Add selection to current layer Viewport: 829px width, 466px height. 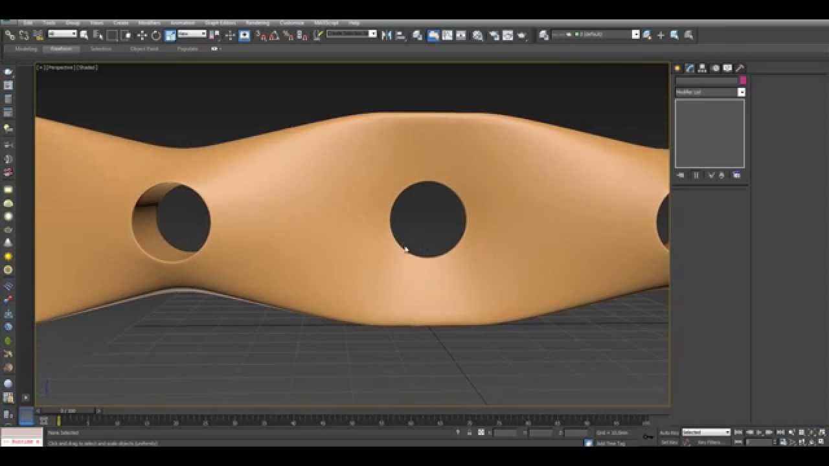pyautogui.click(x=661, y=35)
